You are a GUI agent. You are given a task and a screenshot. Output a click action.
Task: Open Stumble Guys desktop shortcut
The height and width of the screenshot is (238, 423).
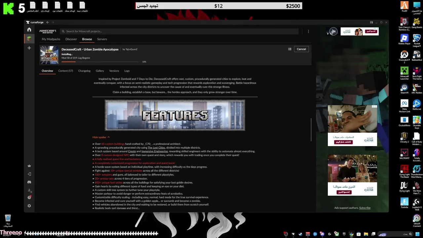point(417,122)
